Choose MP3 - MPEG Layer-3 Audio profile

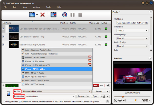[x=57, y=81]
